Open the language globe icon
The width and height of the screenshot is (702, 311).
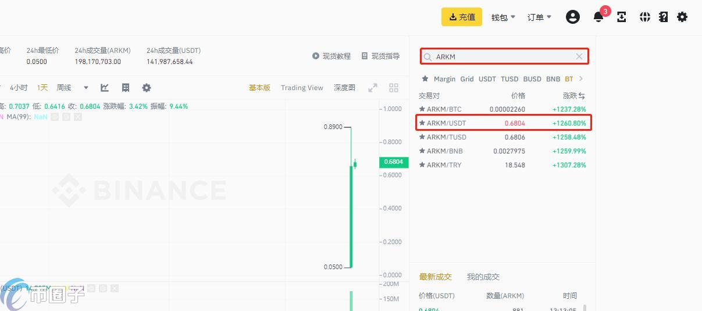click(x=644, y=17)
